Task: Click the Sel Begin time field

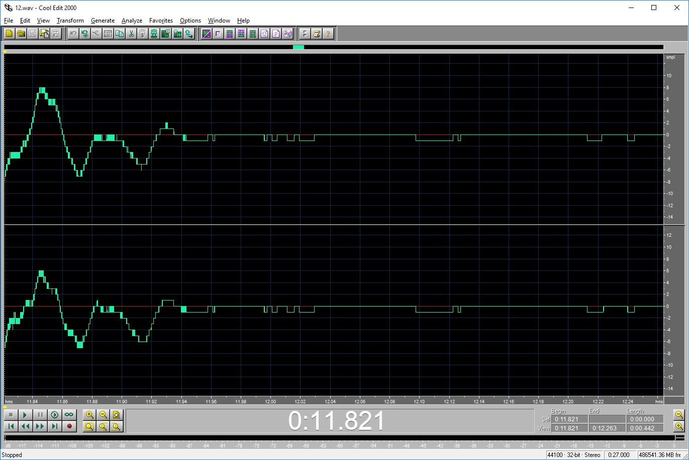Action: pos(569,419)
